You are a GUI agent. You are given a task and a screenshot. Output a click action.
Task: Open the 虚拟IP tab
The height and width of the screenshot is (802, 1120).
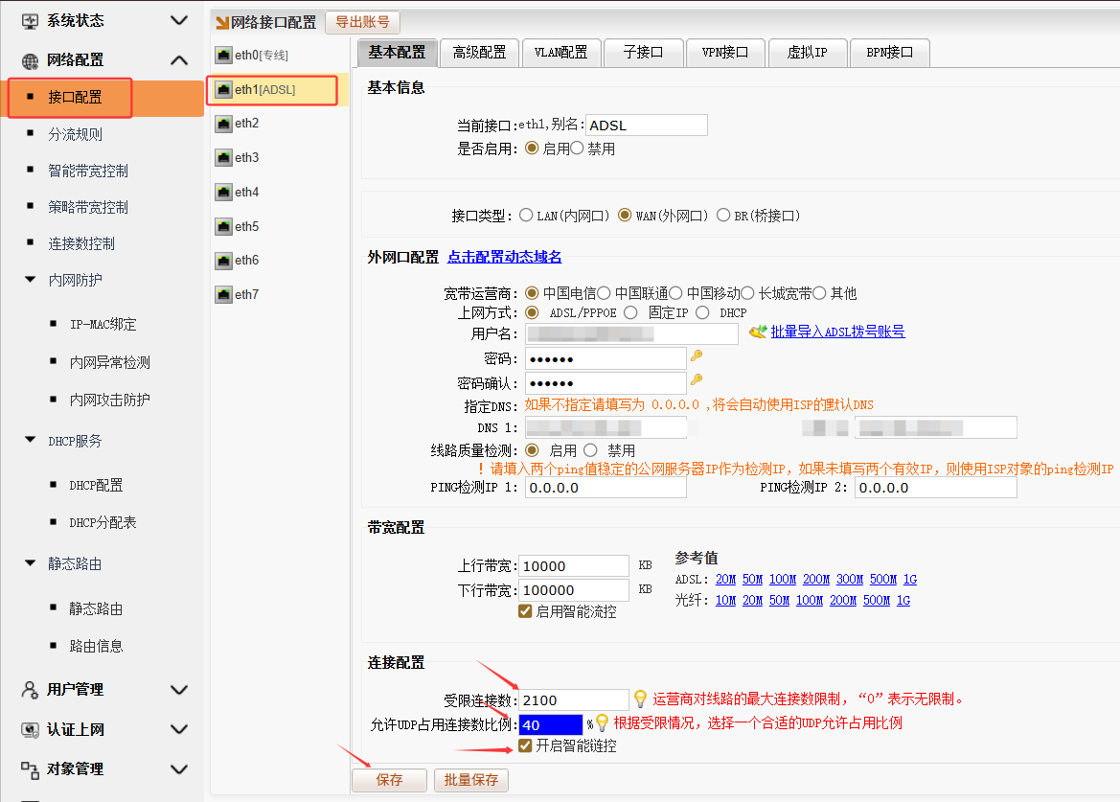(807, 53)
